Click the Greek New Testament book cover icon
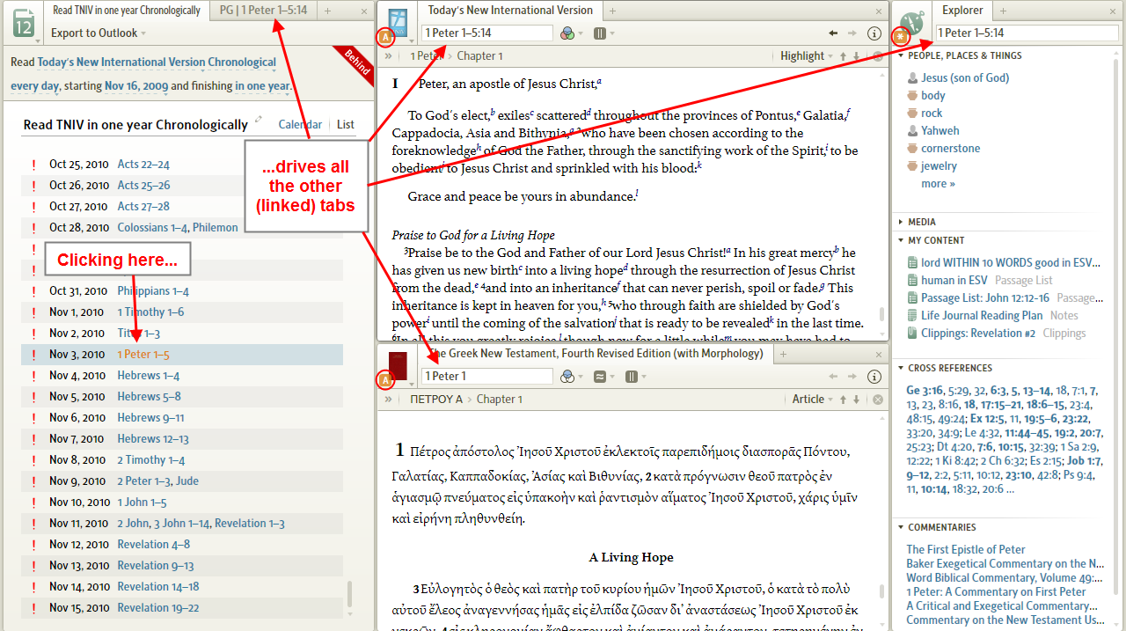The image size is (1126, 631). 399,364
